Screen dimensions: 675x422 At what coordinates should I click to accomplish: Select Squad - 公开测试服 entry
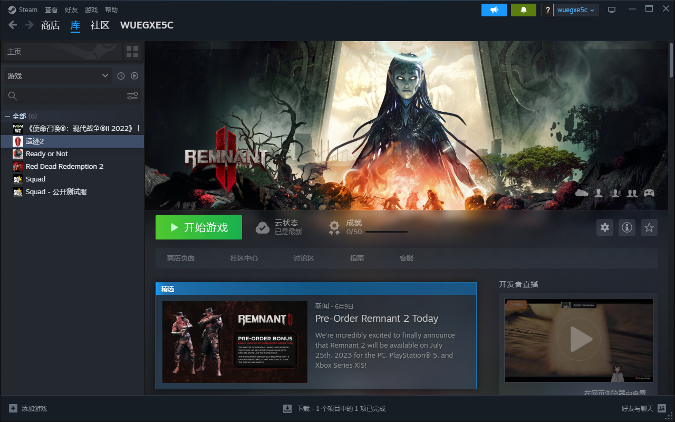click(72, 191)
